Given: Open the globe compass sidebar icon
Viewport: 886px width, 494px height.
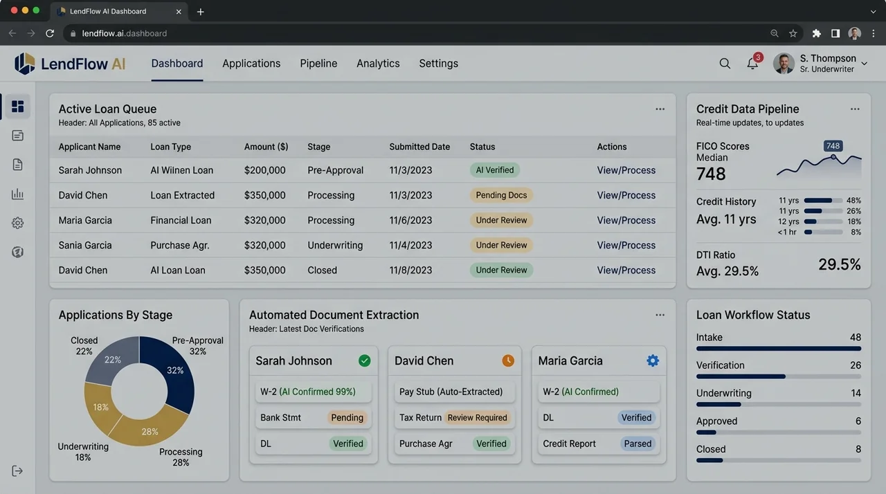Looking at the screenshot, I should click(x=18, y=252).
